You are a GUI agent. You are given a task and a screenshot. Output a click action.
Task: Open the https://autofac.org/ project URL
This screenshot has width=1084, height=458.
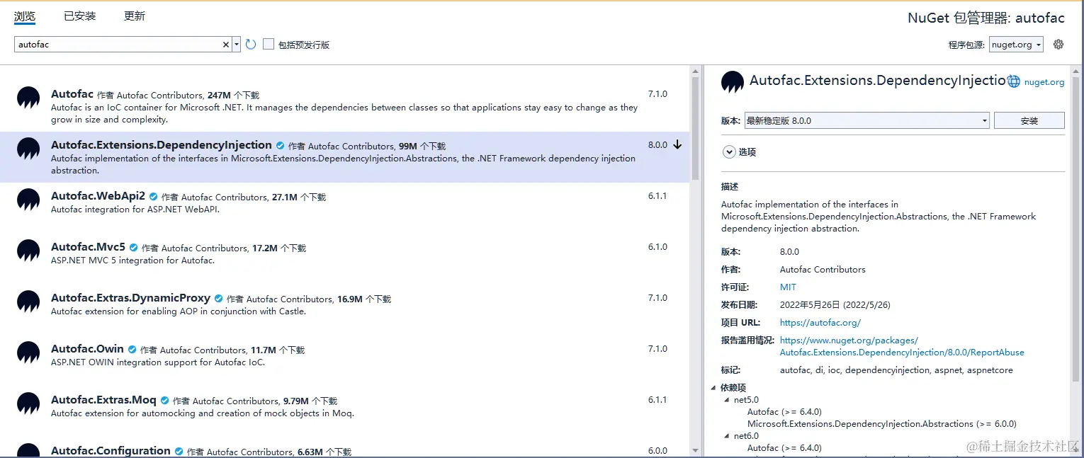(820, 323)
